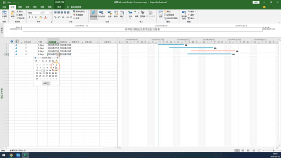Viewport: 281px width, 158px height.
Task: Switch to the Report ribbon tab
Action: pyautogui.click(x=27, y=7)
